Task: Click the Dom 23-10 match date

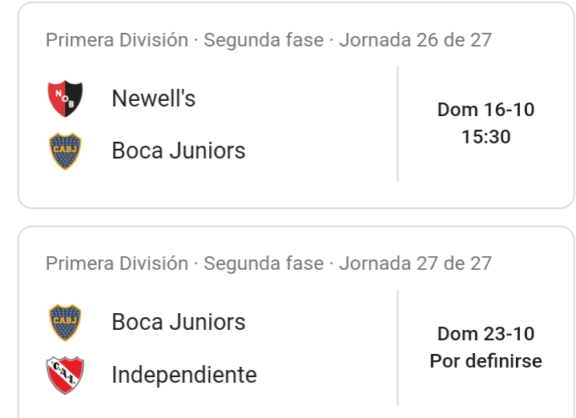Action: (485, 334)
